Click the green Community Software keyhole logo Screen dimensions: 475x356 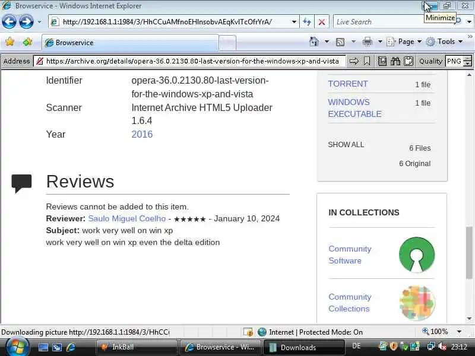pos(417,255)
